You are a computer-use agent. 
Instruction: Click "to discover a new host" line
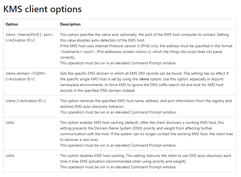coord(79,140)
